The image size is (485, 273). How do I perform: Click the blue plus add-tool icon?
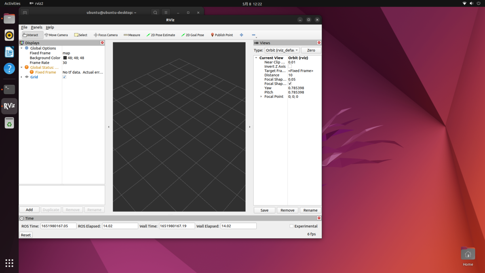[x=241, y=35]
